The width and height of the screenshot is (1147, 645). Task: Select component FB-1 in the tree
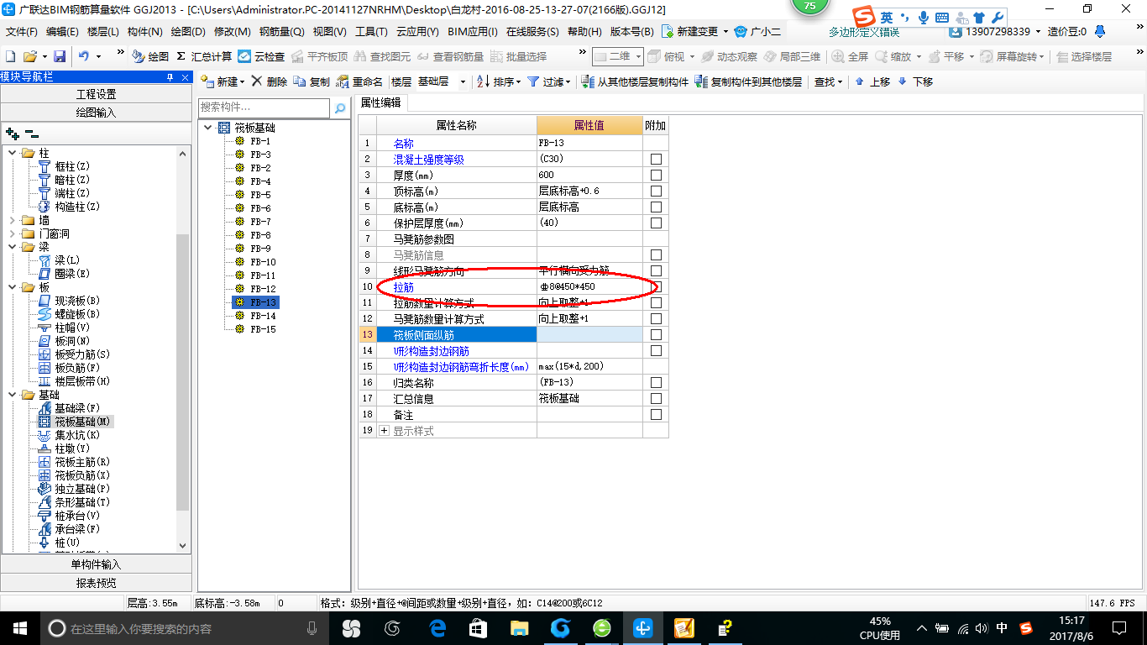click(x=260, y=141)
